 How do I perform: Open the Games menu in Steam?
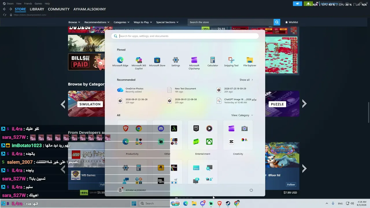coord(38,3)
